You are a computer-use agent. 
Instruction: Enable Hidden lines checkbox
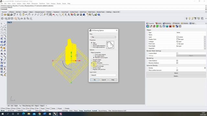[x=92, y=61]
